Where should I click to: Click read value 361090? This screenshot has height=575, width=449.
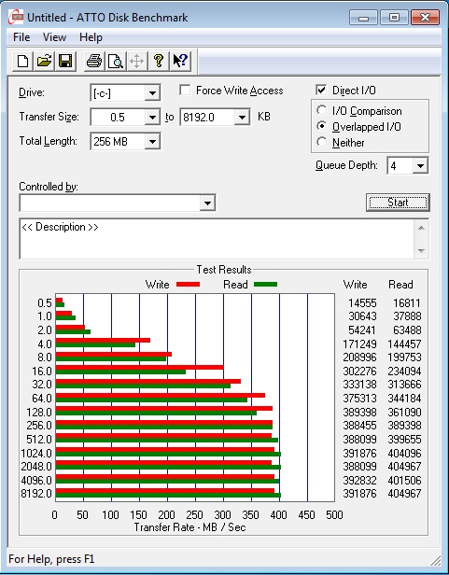click(404, 413)
